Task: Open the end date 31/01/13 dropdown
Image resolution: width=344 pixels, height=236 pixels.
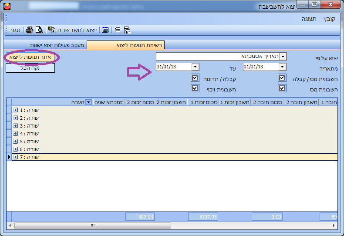Action: click(195, 67)
